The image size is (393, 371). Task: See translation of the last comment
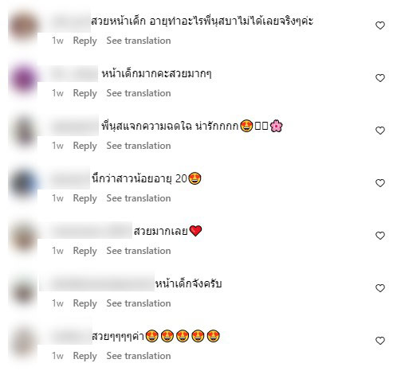(139, 356)
